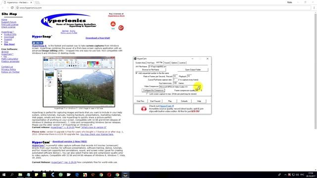The height and width of the screenshot is (178, 317).
Task: Click Open Output Folder button
Action: point(193,70)
